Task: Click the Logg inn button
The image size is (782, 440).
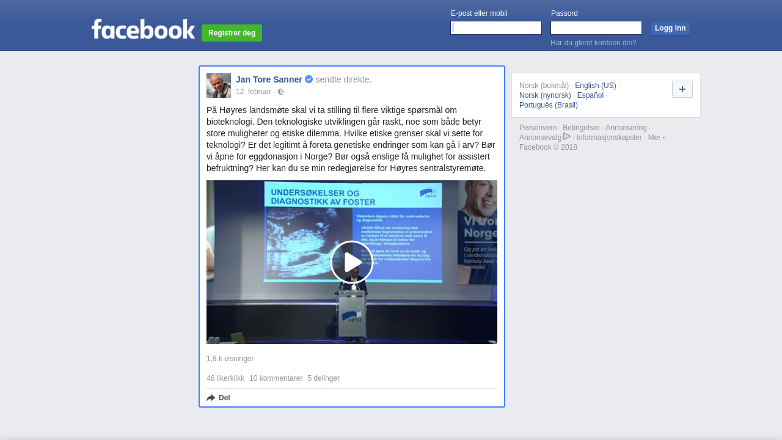Action: pos(670,28)
